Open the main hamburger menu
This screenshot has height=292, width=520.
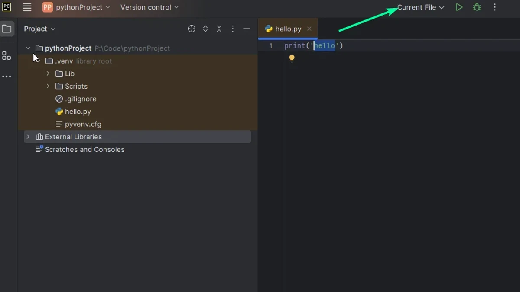27,7
